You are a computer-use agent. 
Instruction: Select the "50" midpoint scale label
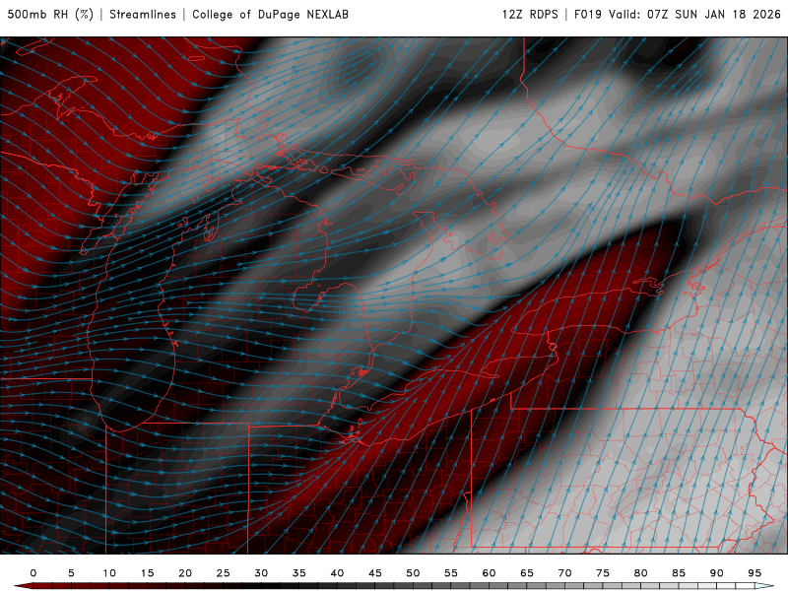pos(413,573)
